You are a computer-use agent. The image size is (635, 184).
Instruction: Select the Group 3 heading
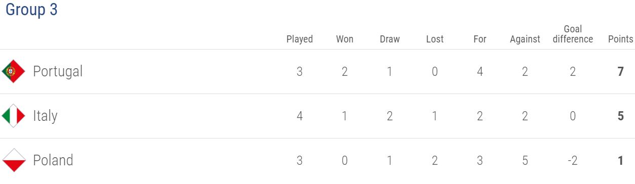[31, 10]
